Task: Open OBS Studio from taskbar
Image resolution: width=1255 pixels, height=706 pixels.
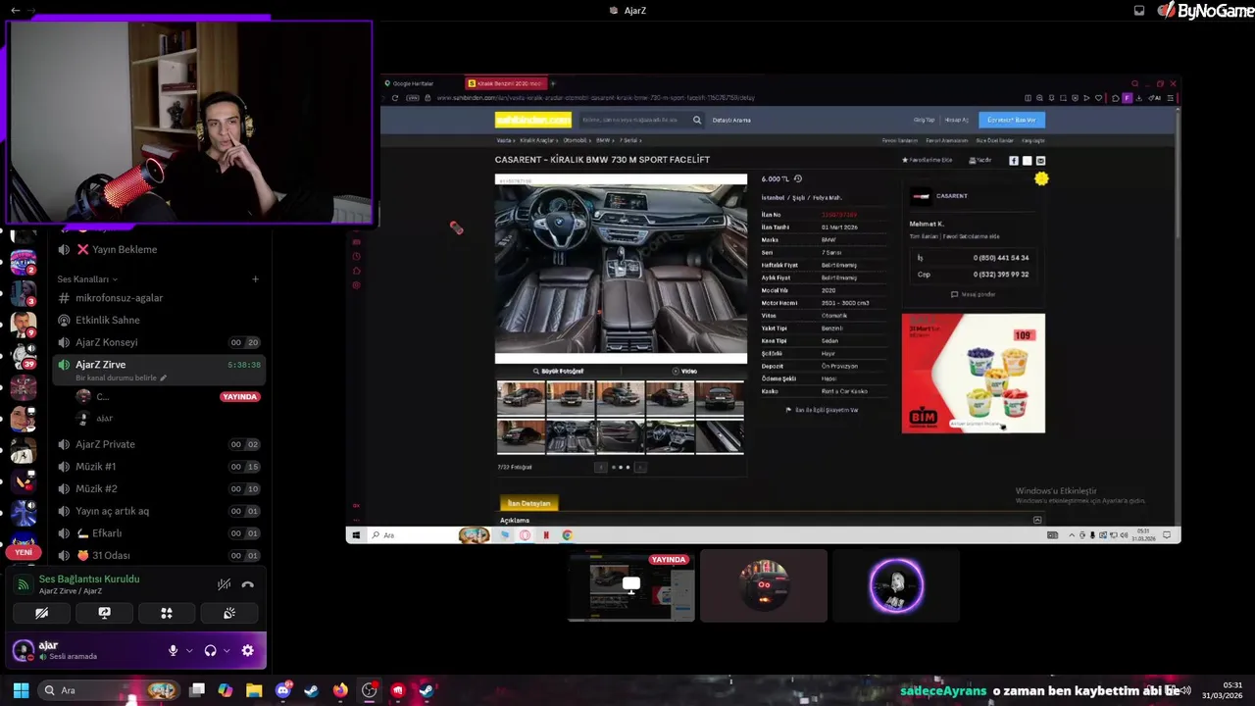Action: click(369, 690)
